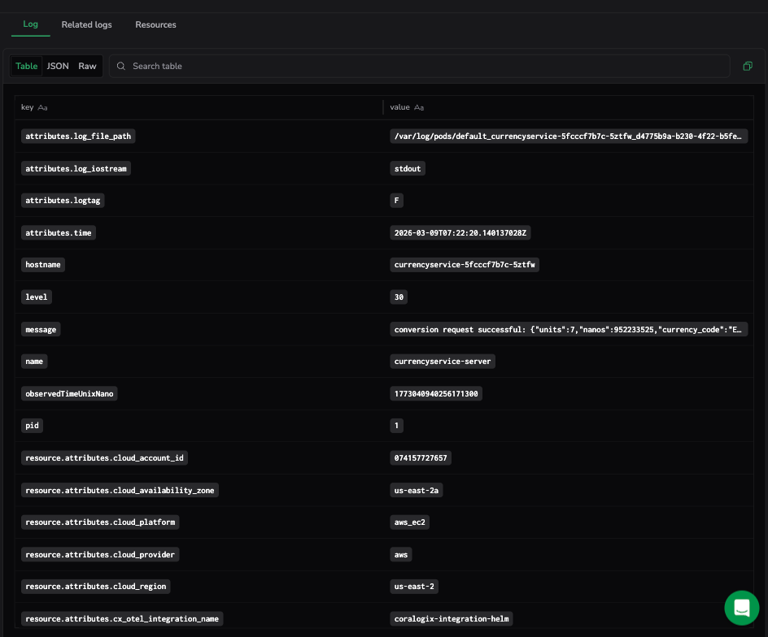Select the Log tab
This screenshot has width=768, height=637.
pyautogui.click(x=30, y=24)
